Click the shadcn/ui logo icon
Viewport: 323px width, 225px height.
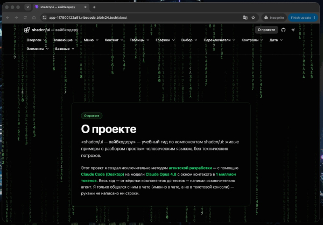point(27,30)
